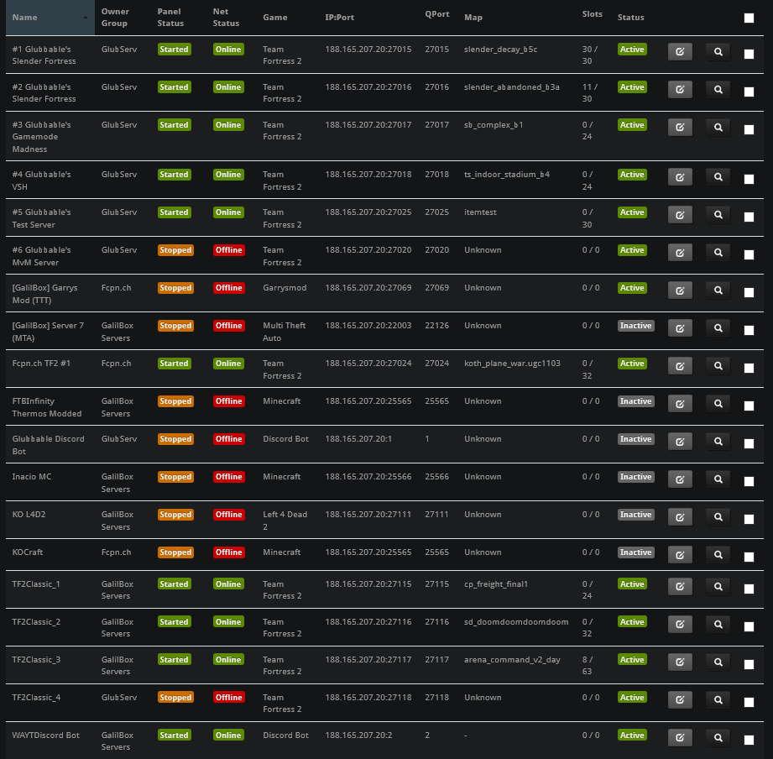Edit the #2 Glubbable's Slender Fortress server
773x759 pixels.
[x=680, y=89]
